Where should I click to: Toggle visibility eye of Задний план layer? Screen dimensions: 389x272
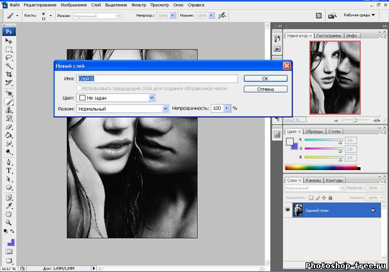coord(287,211)
